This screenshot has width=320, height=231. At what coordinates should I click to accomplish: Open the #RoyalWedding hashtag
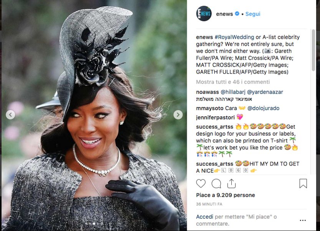(x=234, y=37)
